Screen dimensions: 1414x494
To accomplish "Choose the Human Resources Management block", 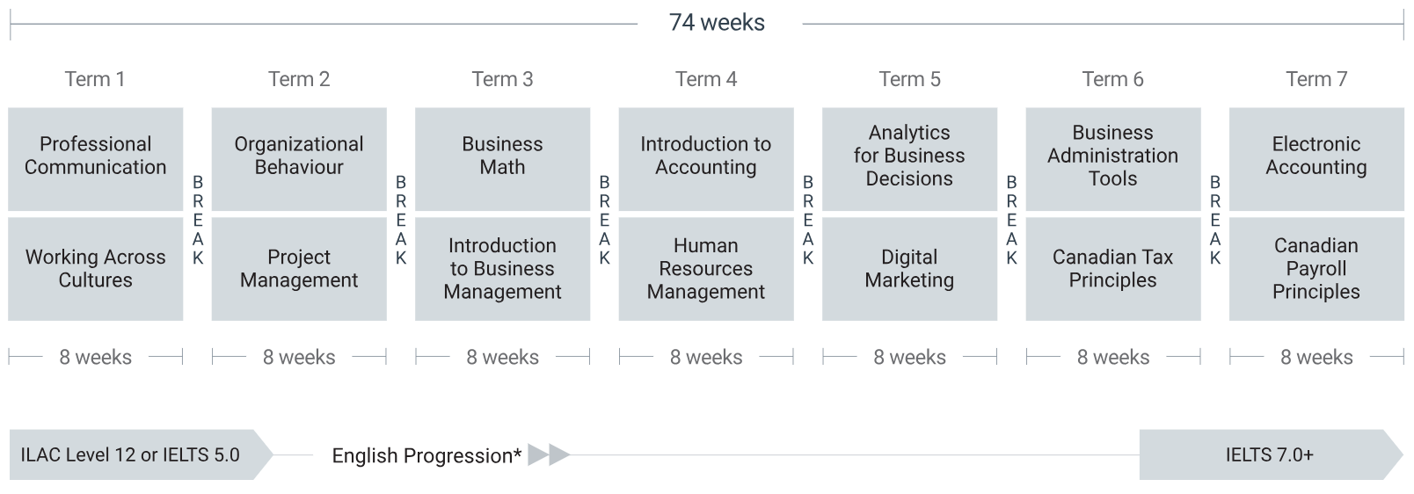I will click(x=706, y=269).
